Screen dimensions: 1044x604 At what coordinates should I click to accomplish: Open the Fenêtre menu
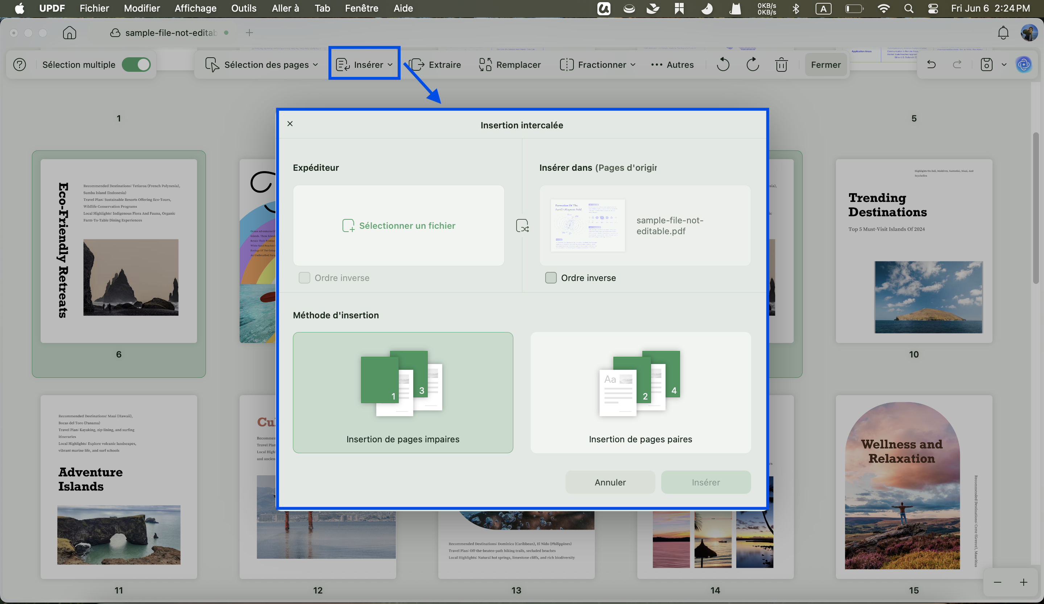[361, 8]
